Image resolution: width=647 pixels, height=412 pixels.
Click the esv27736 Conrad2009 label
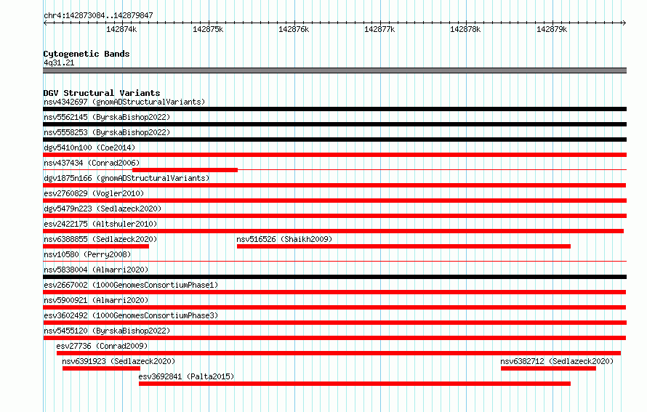pos(102,346)
